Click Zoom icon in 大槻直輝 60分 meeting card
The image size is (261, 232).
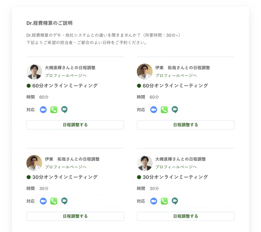(43, 110)
